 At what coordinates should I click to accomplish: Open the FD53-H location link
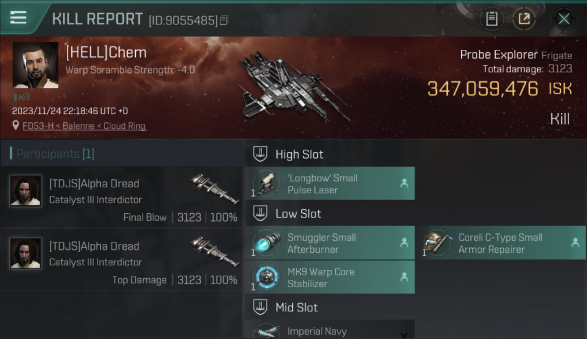click(84, 126)
